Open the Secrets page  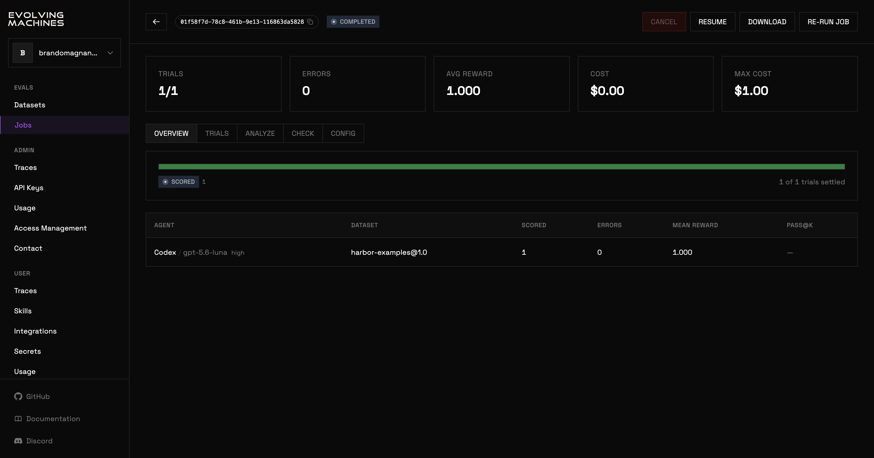(64, 351)
